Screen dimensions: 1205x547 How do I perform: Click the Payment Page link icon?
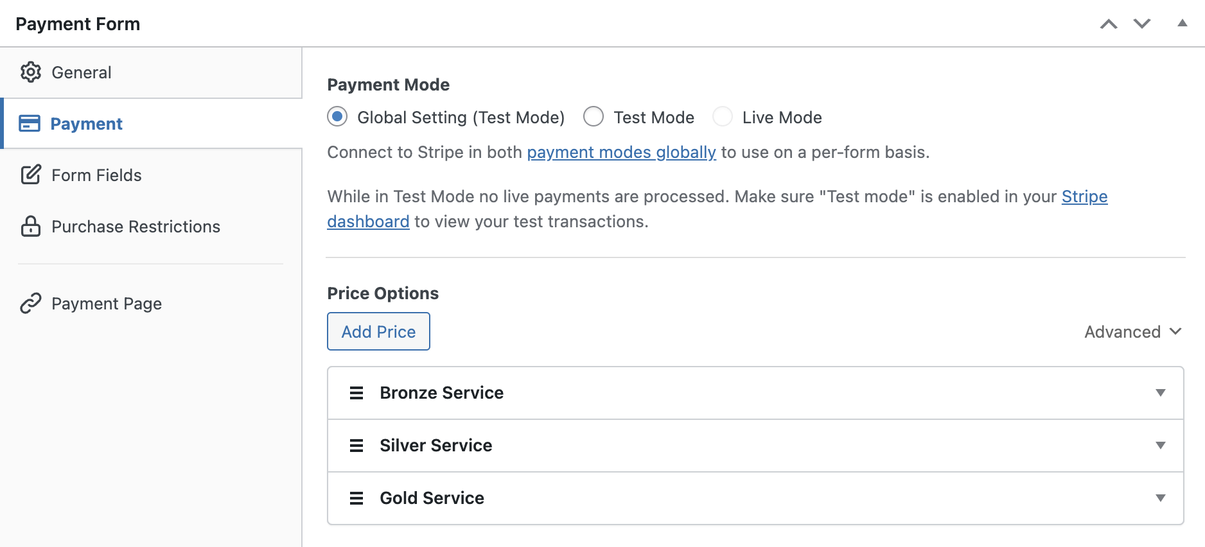click(30, 303)
